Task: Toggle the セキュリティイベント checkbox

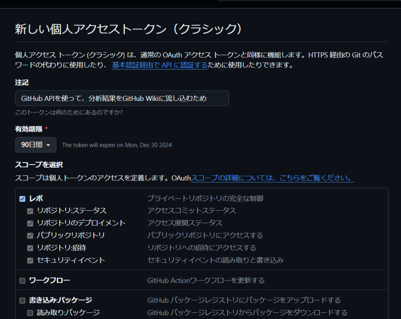Action: [x=30, y=261]
